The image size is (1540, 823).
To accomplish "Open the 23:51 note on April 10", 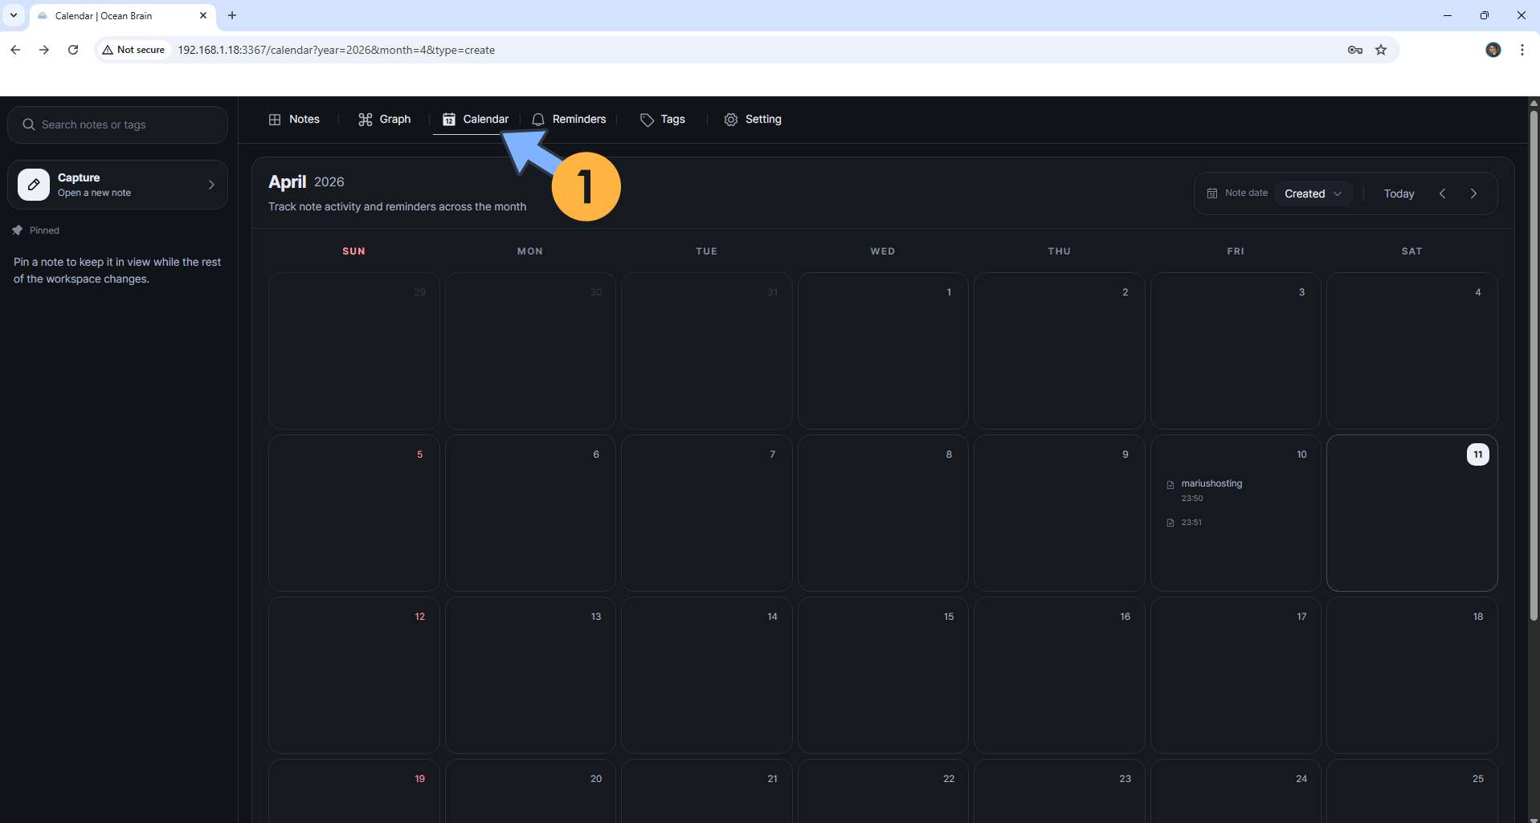I will tap(1191, 522).
